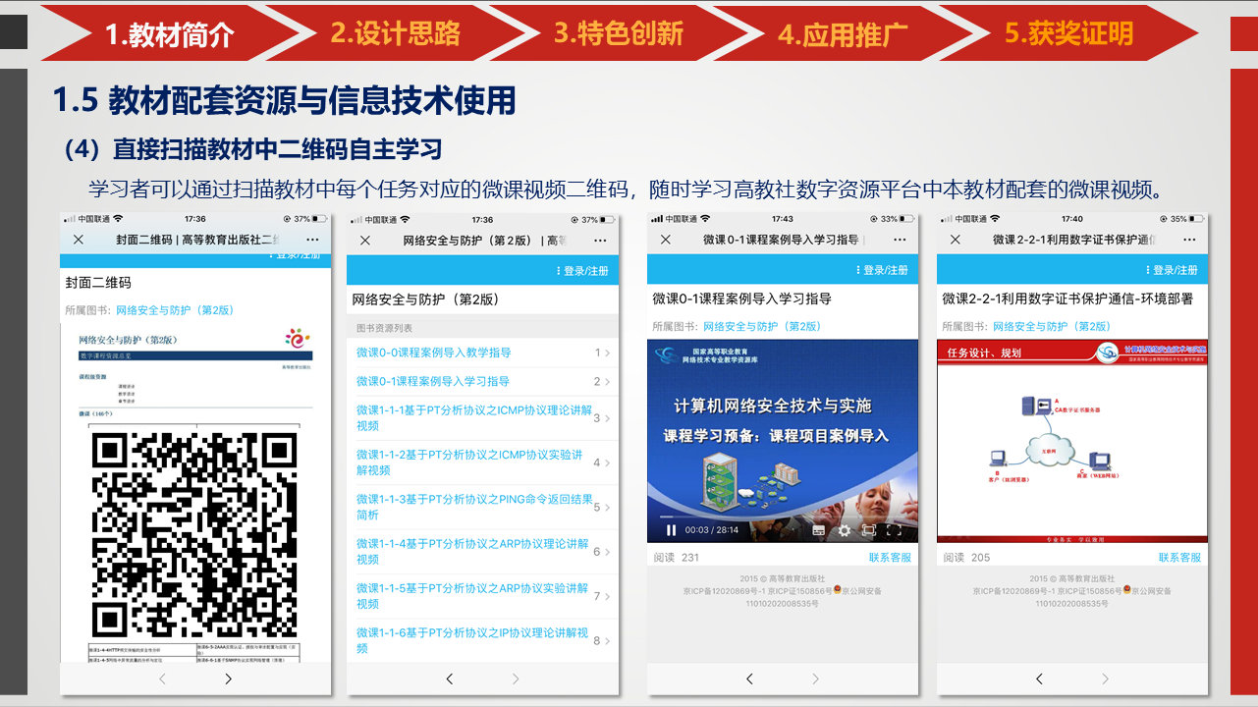Go back on the 封面二维码 phone page
The width and height of the screenshot is (1258, 707).
pyautogui.click(x=162, y=679)
